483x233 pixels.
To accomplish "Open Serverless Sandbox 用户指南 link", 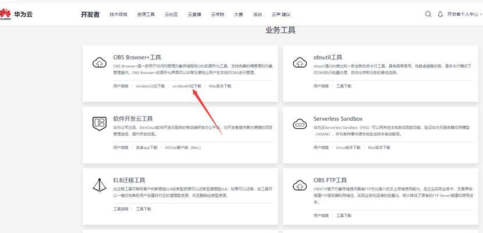I will coord(321,147).
